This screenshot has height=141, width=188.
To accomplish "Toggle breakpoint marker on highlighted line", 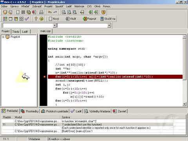I will (x=44, y=77).
